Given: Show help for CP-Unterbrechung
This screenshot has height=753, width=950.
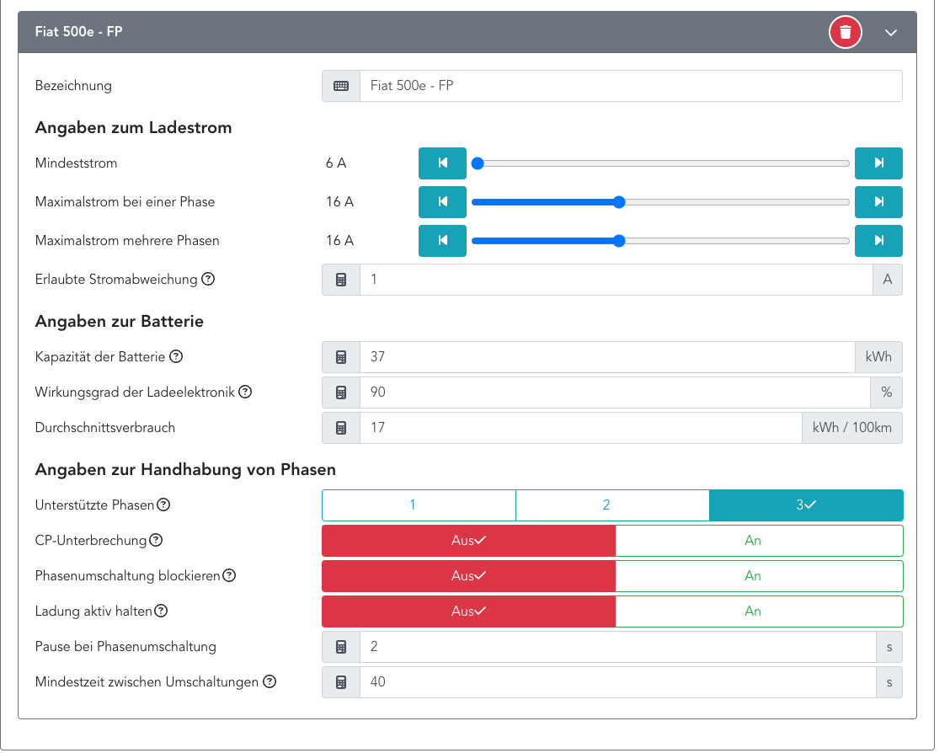Looking at the screenshot, I should click(x=156, y=540).
